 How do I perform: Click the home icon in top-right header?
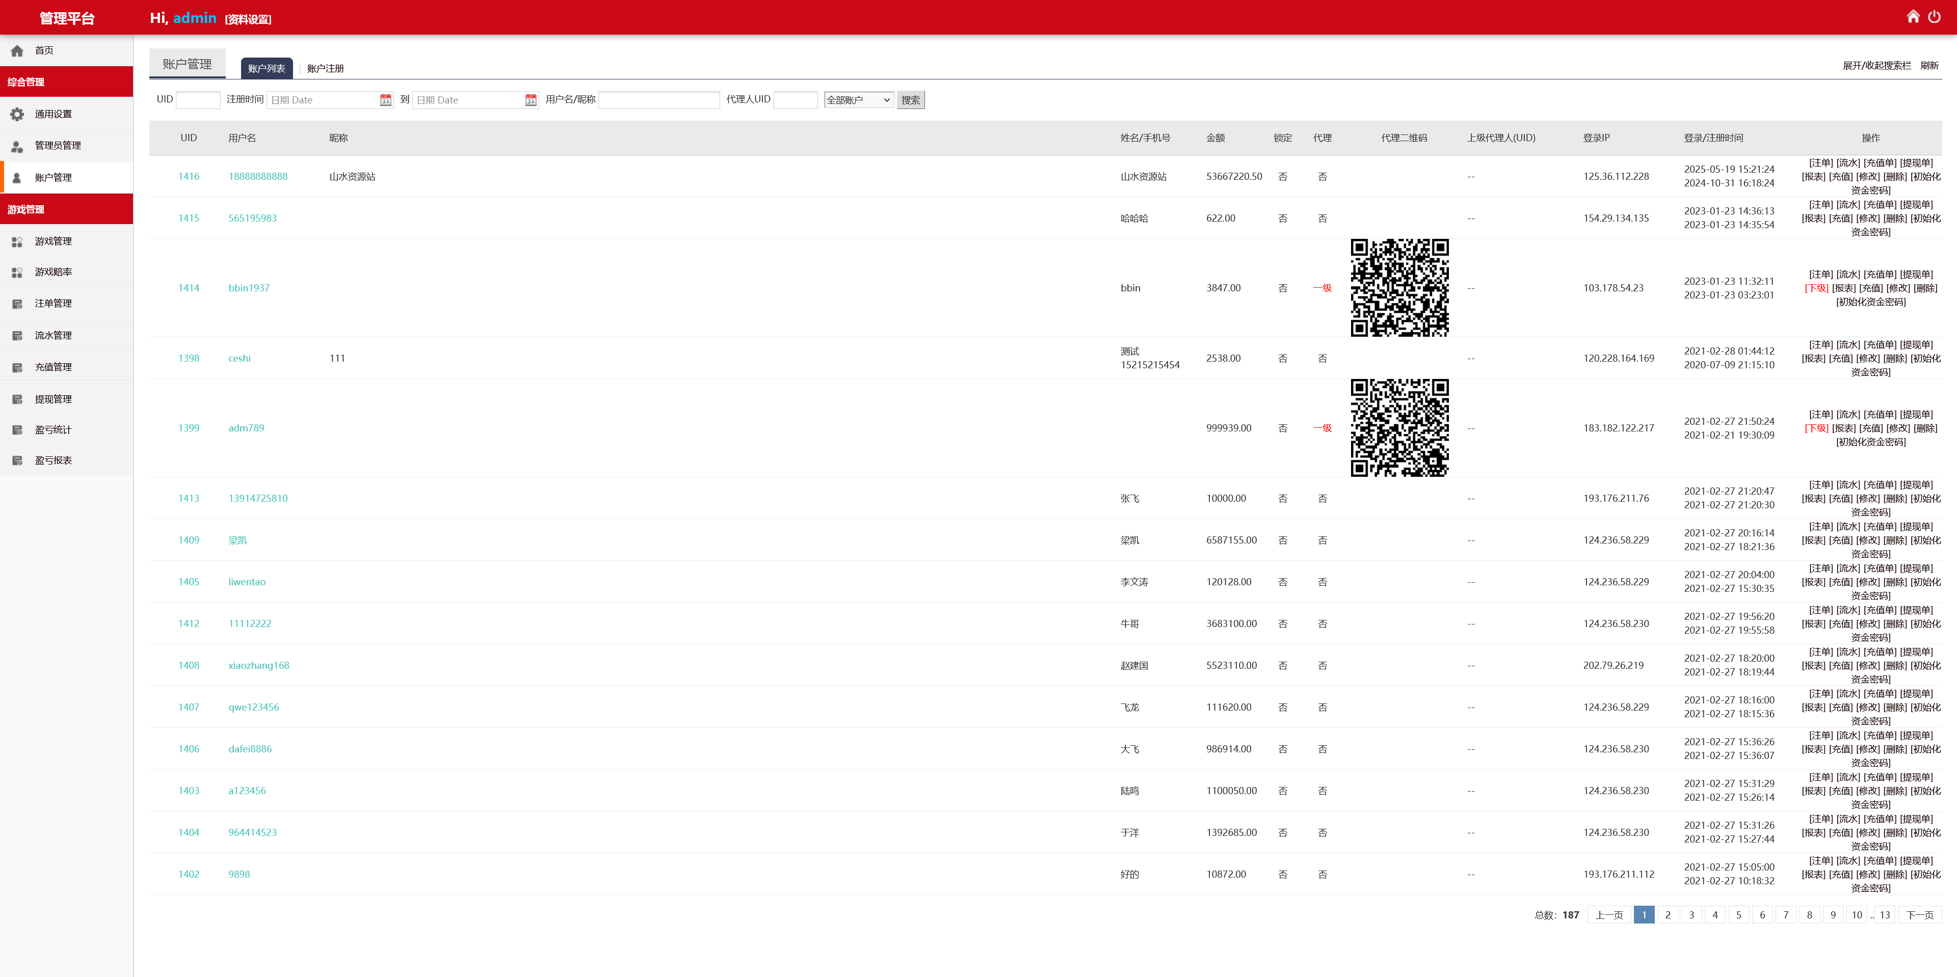1913,17
